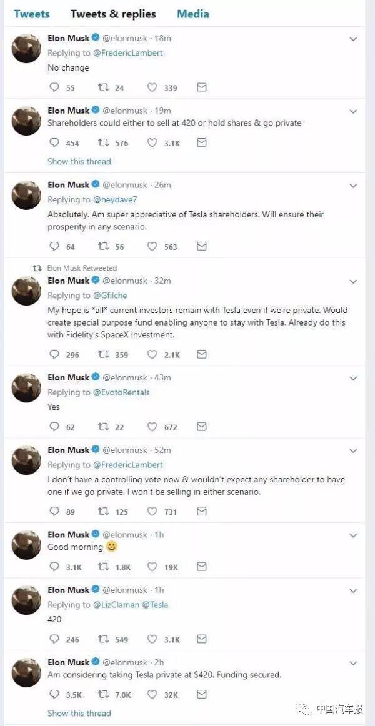Reply to the 'My hope is *all*' tweet
The width and height of the screenshot is (375, 726).
coord(54,355)
